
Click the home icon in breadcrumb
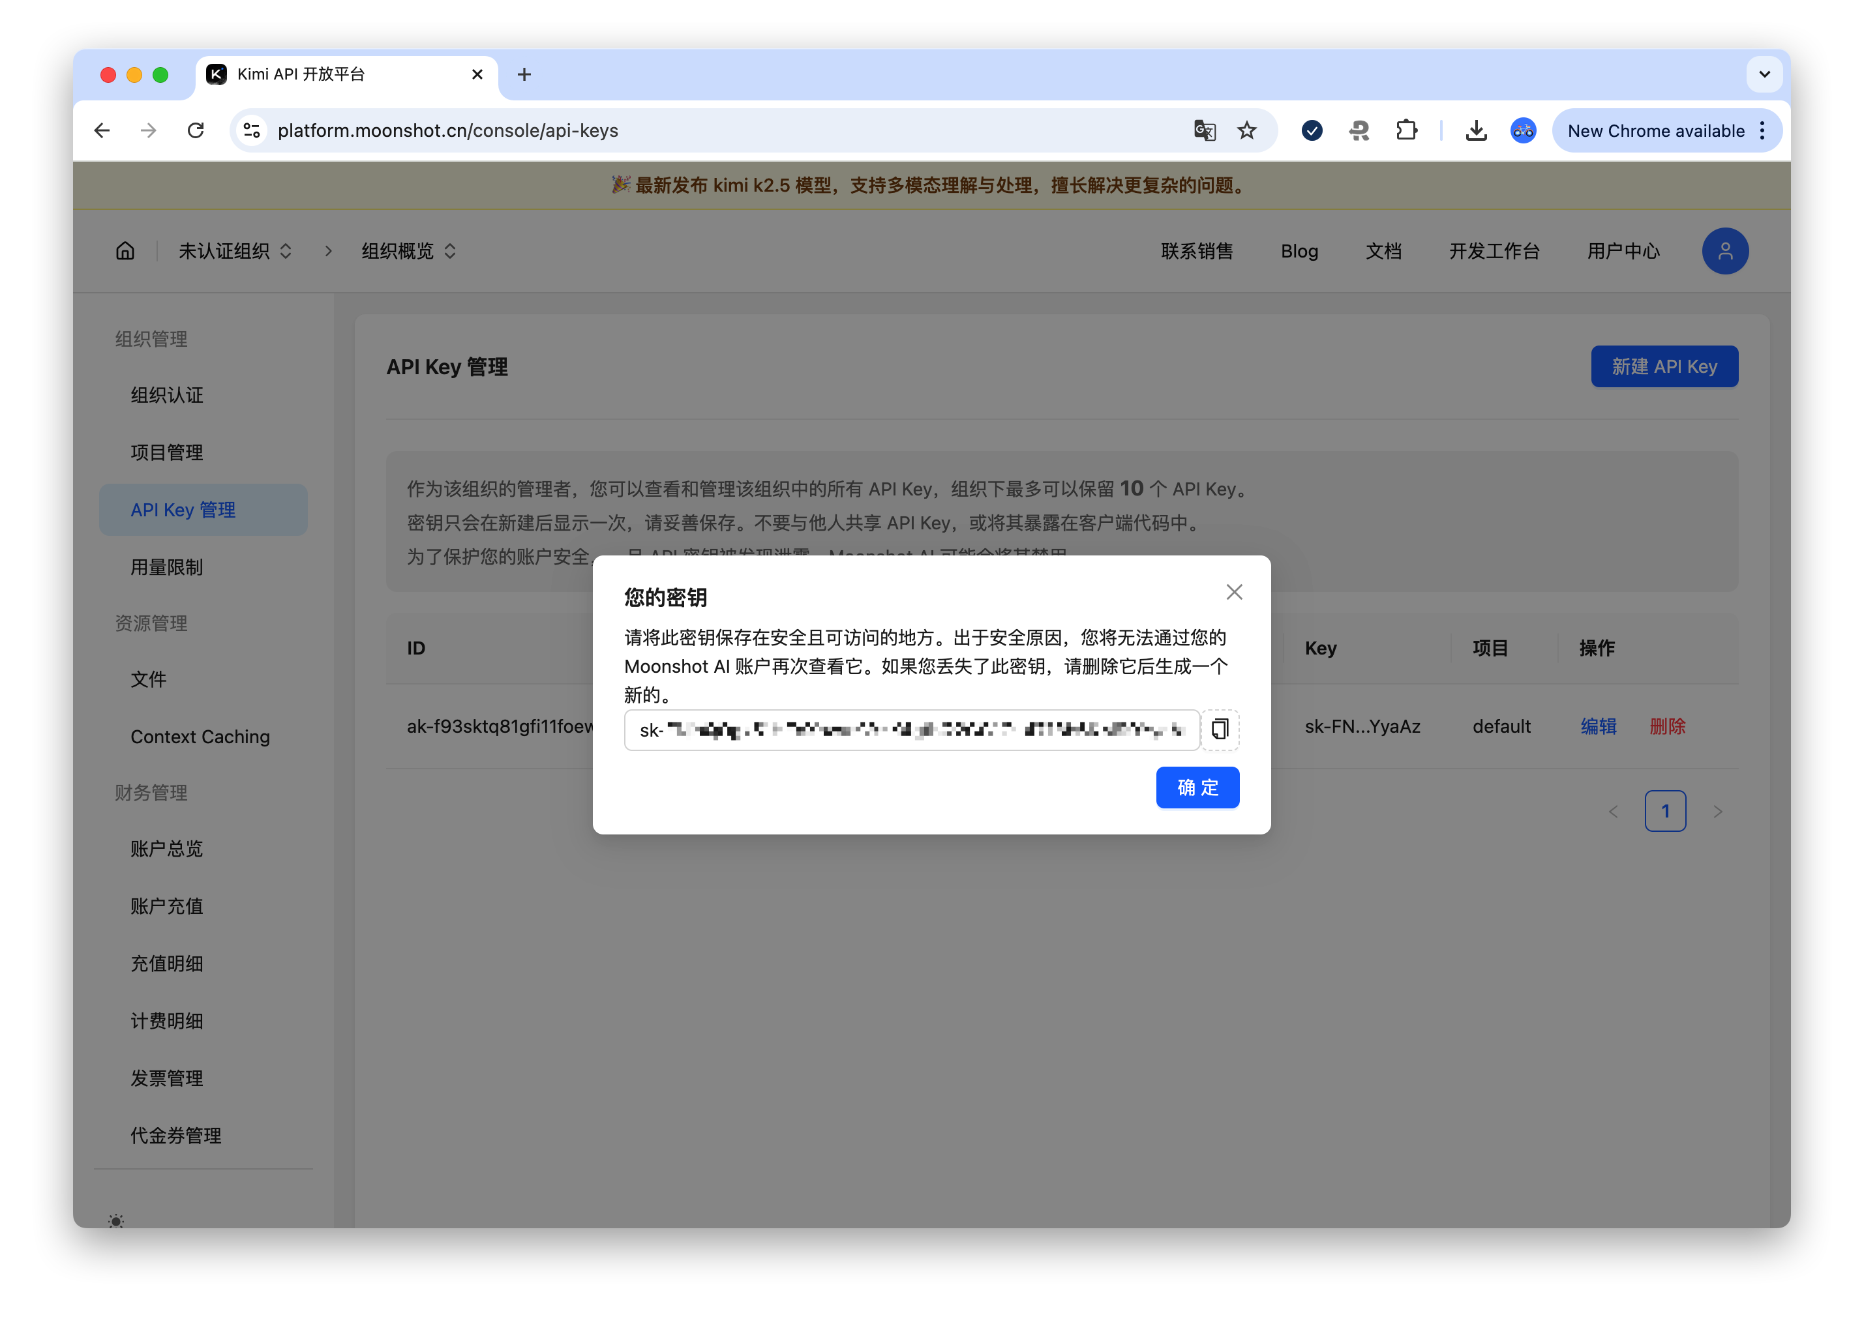(125, 252)
